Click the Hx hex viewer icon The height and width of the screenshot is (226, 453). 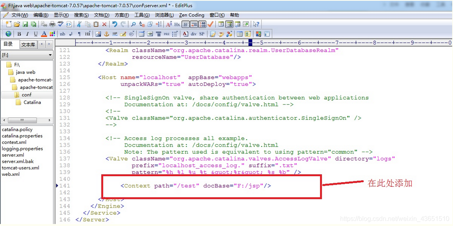[x=177, y=24]
